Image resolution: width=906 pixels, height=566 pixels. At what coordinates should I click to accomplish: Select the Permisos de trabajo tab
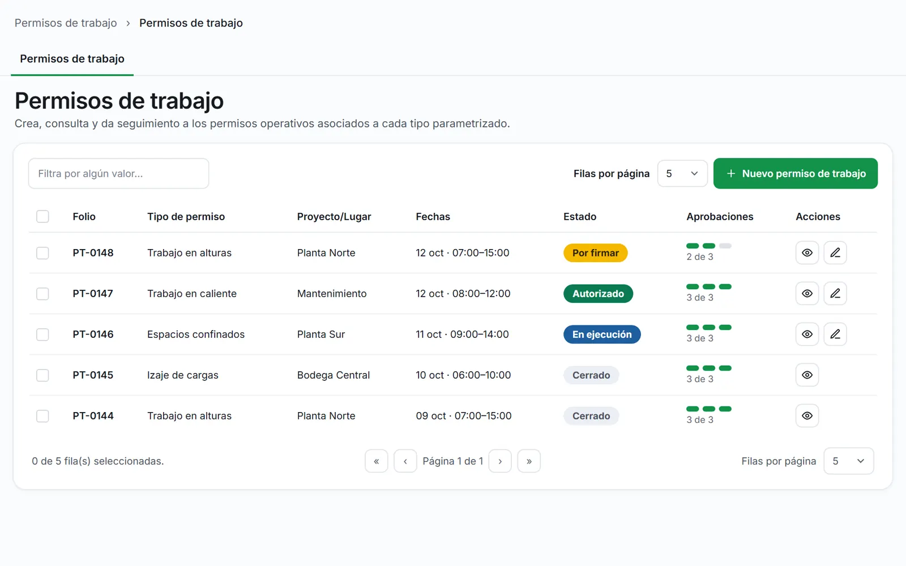point(72,59)
